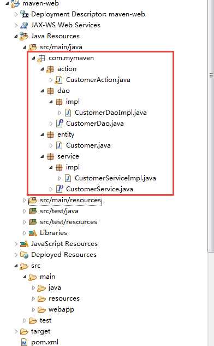Screen dimensions: 214x346
Task: Expand the test folder node
Action: point(25,320)
